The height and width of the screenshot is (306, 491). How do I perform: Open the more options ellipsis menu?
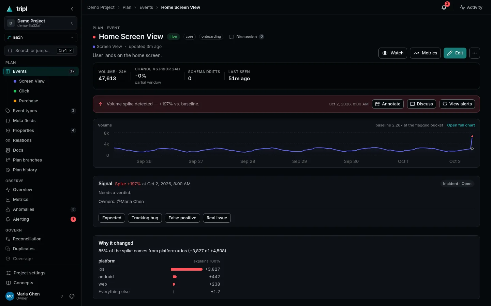pyautogui.click(x=475, y=53)
